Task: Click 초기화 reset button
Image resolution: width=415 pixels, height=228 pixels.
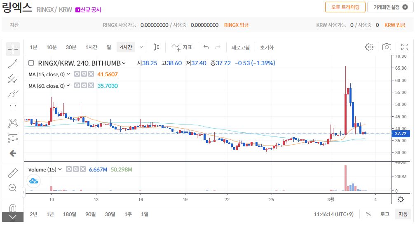Action: (x=267, y=47)
